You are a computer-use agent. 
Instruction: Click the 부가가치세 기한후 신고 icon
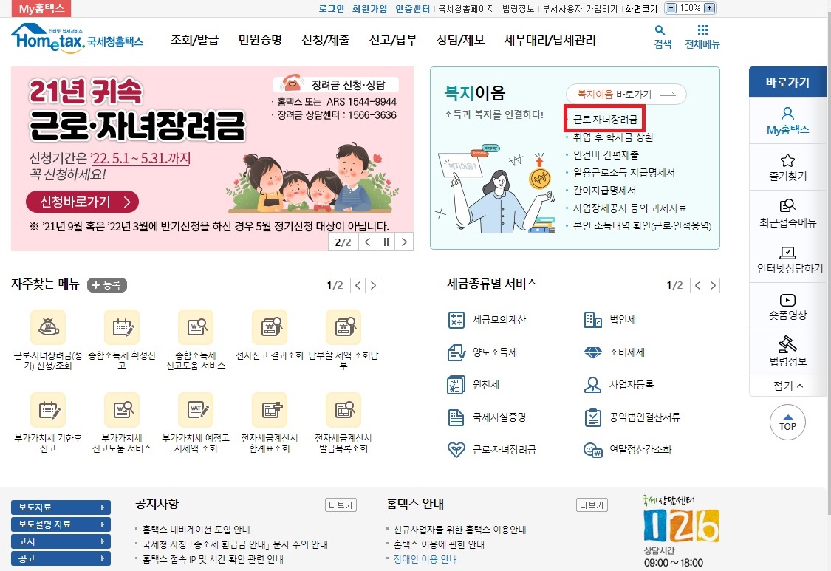point(48,410)
